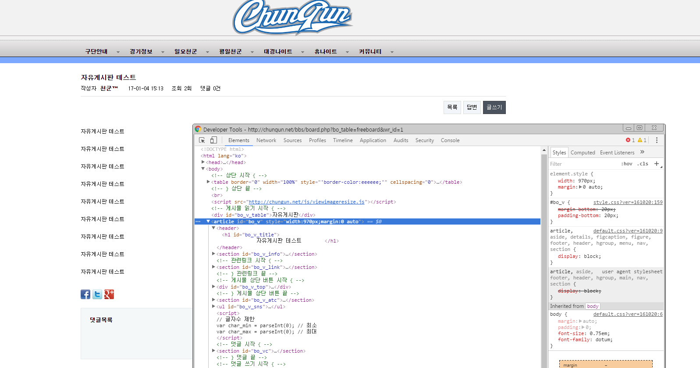700x368 pixels.
Task: Open style.css?ver=161020:159 source link
Action: pos(628,202)
